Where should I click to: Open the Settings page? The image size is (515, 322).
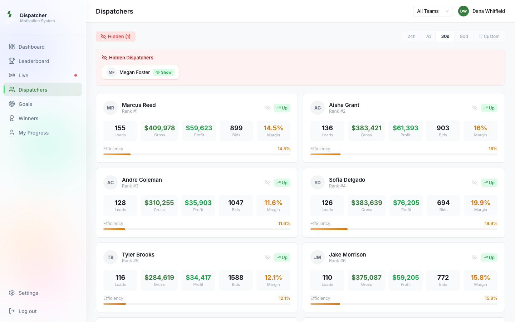tap(43, 293)
